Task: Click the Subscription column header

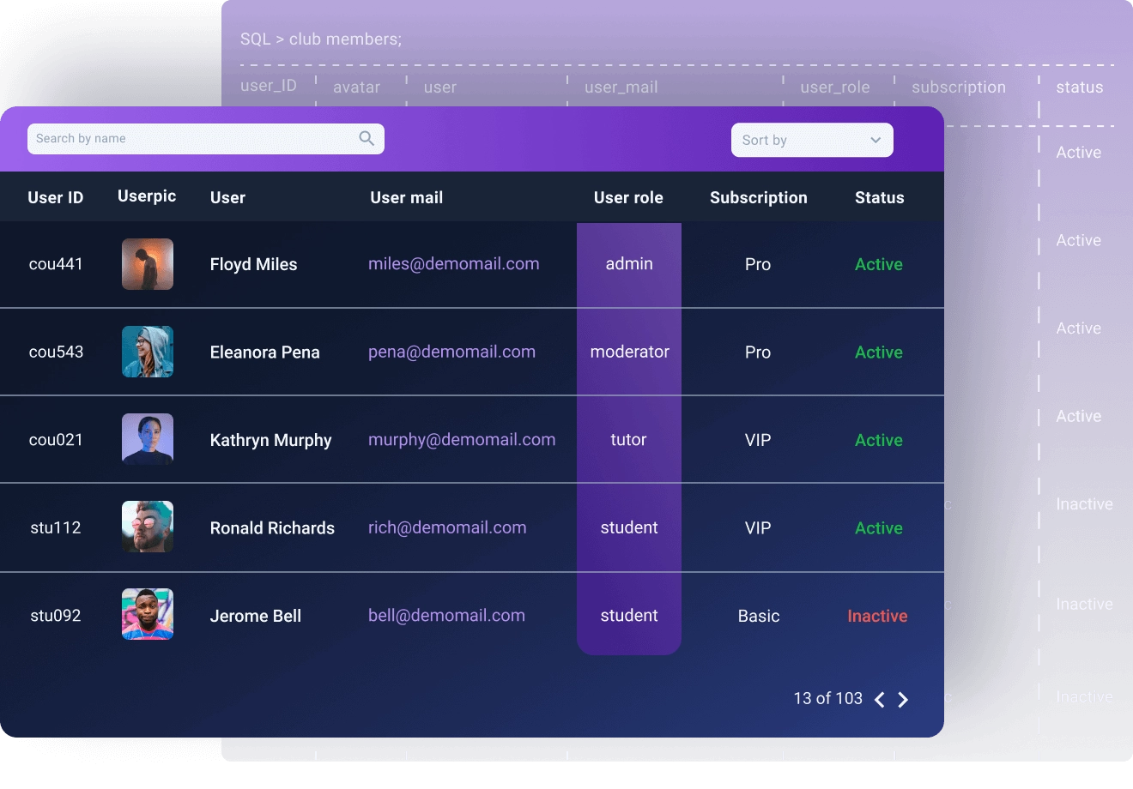Action: pos(758,197)
